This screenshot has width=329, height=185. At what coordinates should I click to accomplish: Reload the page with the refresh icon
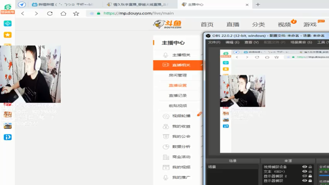50,14
